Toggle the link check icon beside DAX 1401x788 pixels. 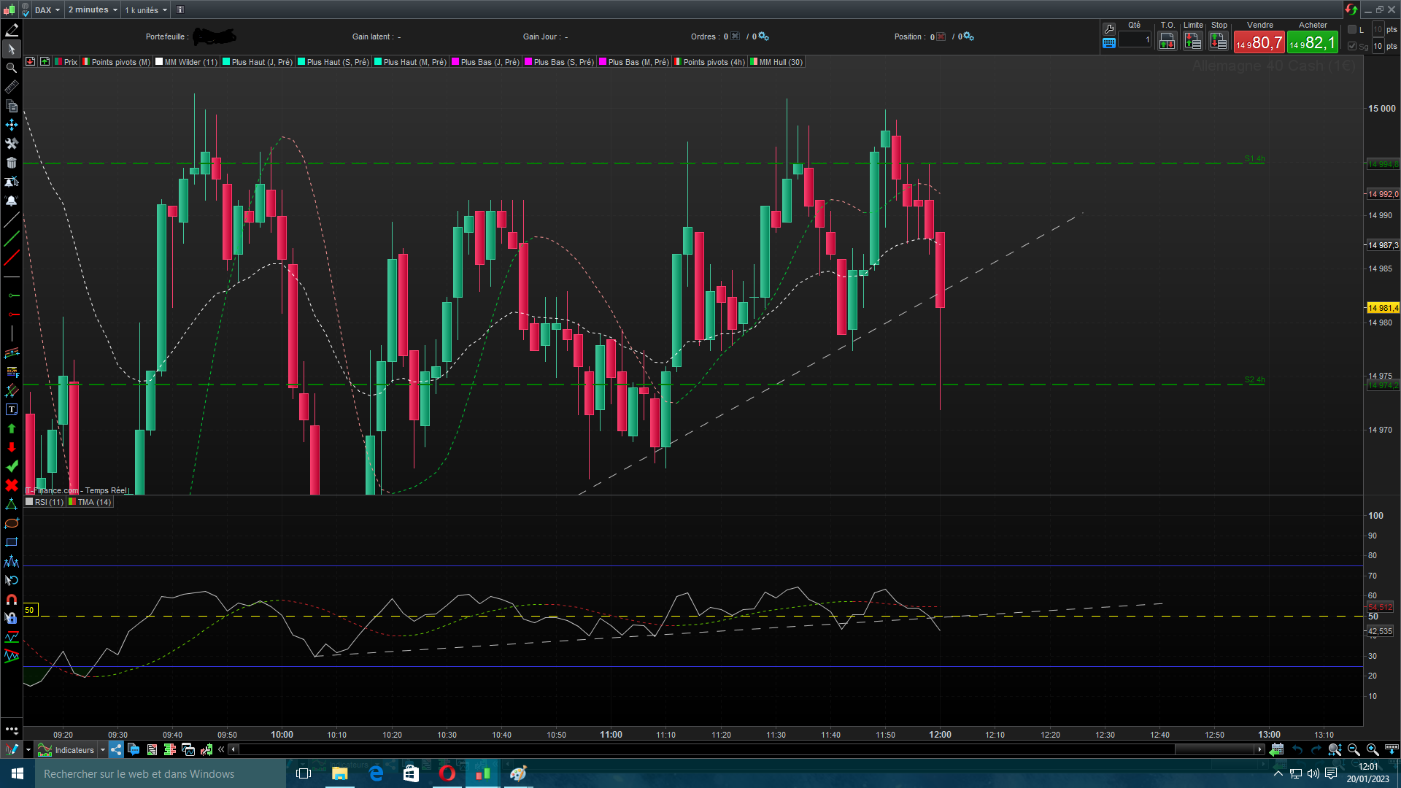point(26,10)
